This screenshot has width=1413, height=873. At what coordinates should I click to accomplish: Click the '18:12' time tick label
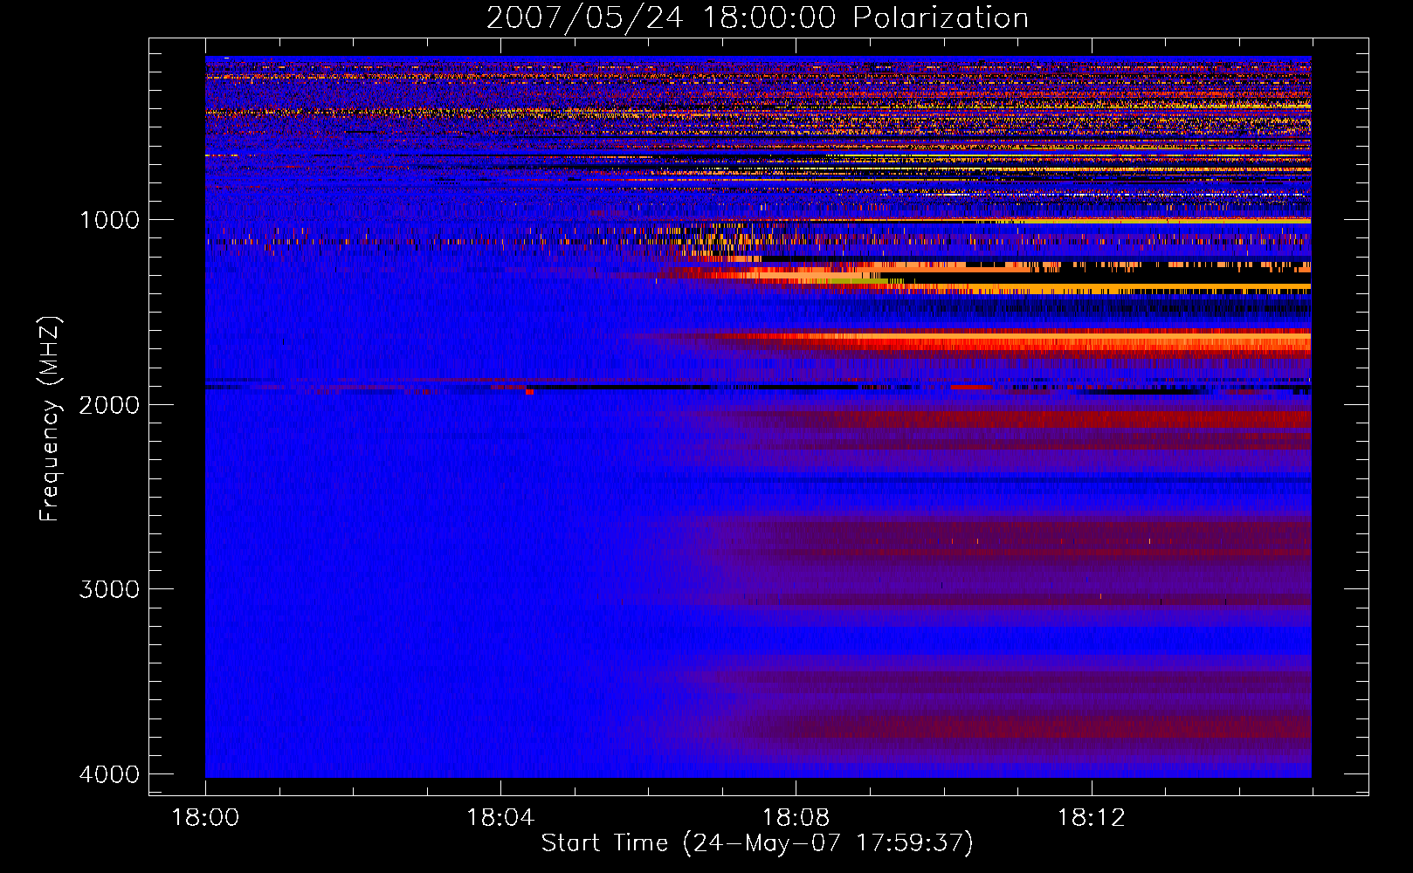pos(1091,818)
